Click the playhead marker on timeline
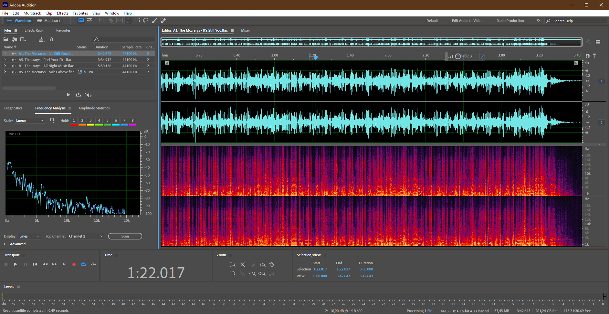 tap(316, 57)
